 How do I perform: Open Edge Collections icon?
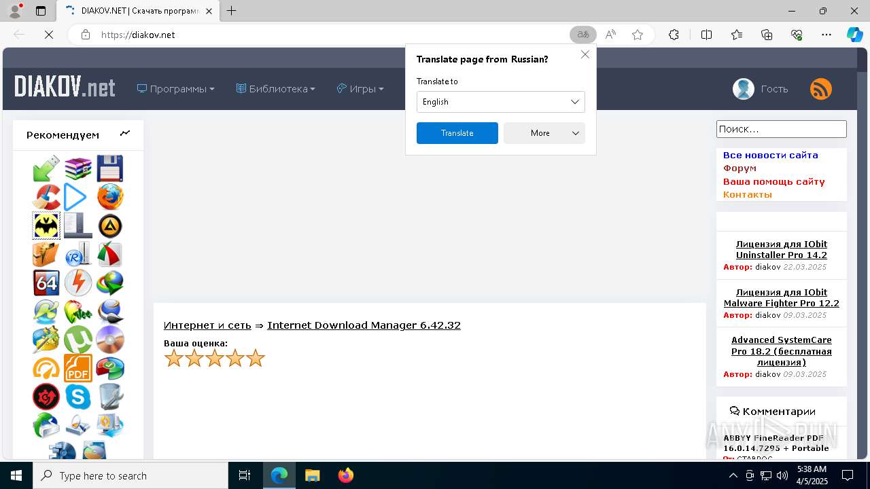767,35
